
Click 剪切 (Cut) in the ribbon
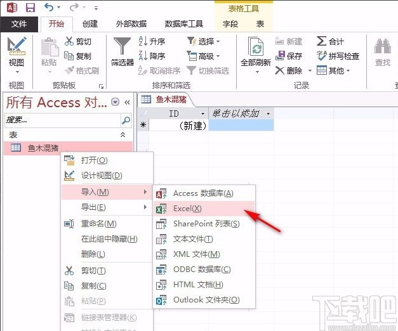tap(77, 41)
